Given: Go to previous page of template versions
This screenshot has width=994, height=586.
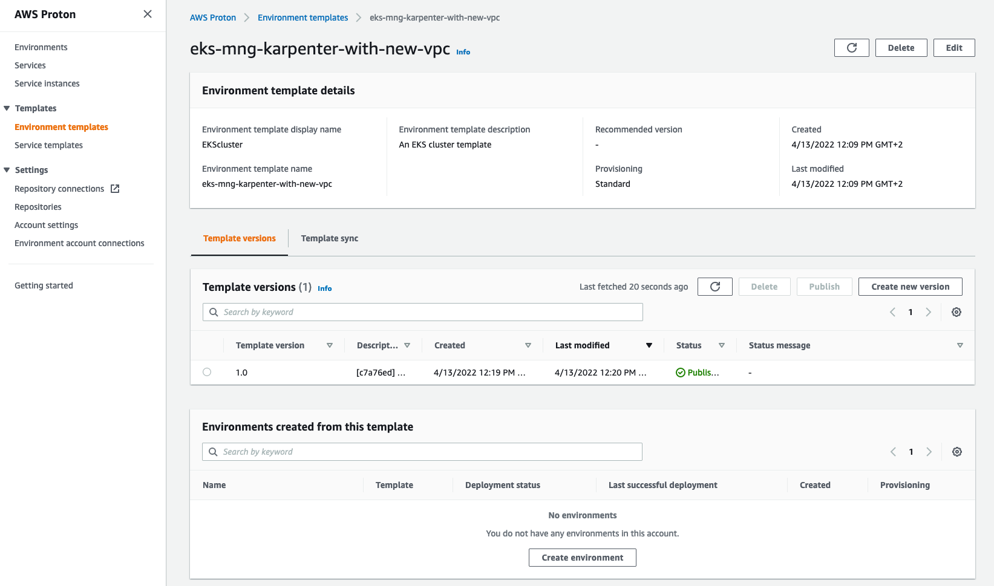Looking at the screenshot, I should point(892,312).
